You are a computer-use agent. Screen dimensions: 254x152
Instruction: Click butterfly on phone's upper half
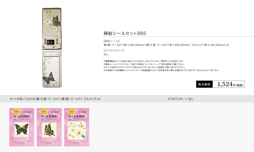[x=56, y=21]
